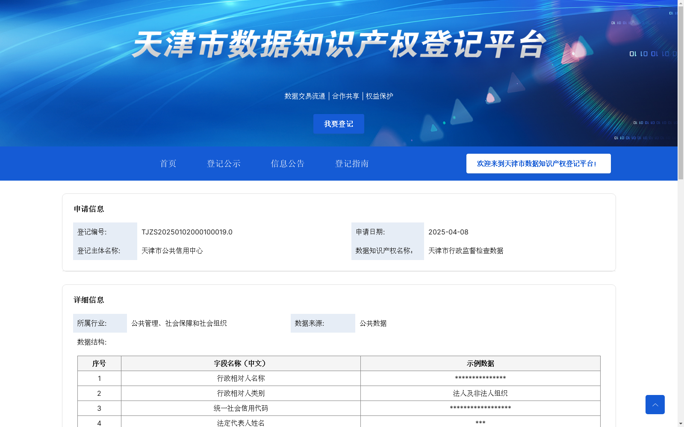This screenshot has width=684, height=427.
Task: Go to 登记公示 page
Action: 224,164
